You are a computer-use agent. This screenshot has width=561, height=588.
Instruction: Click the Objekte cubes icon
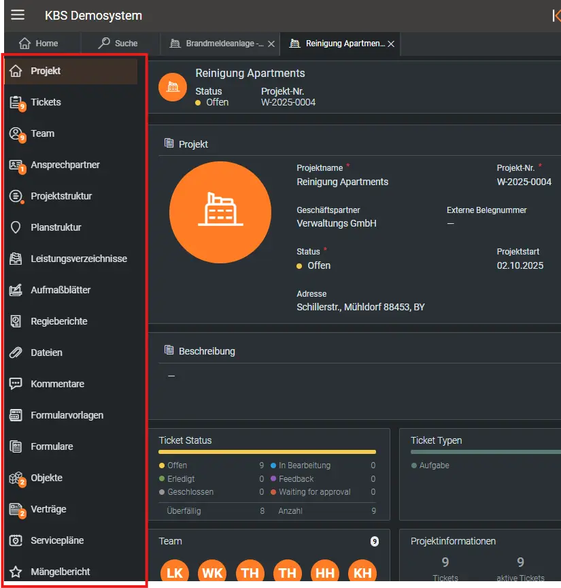16,478
